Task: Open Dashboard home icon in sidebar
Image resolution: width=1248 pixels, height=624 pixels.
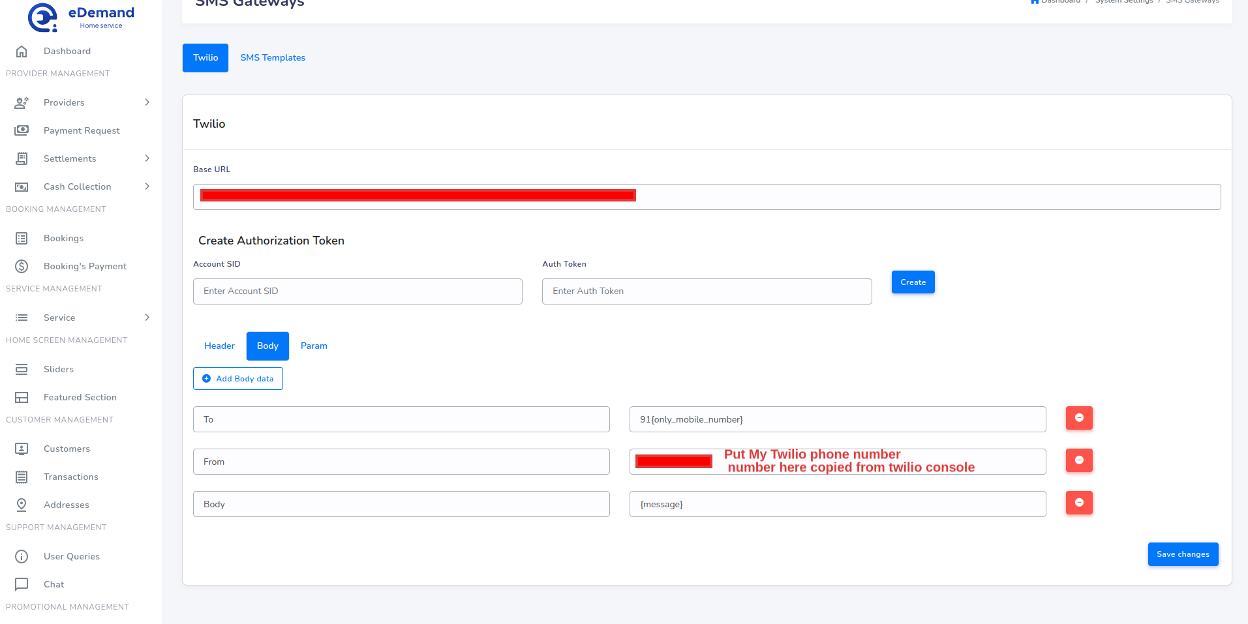Action: click(x=22, y=51)
